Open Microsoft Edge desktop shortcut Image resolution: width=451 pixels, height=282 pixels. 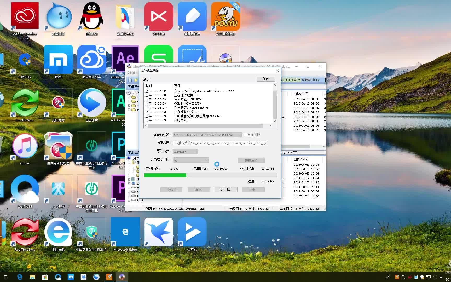pos(125,234)
